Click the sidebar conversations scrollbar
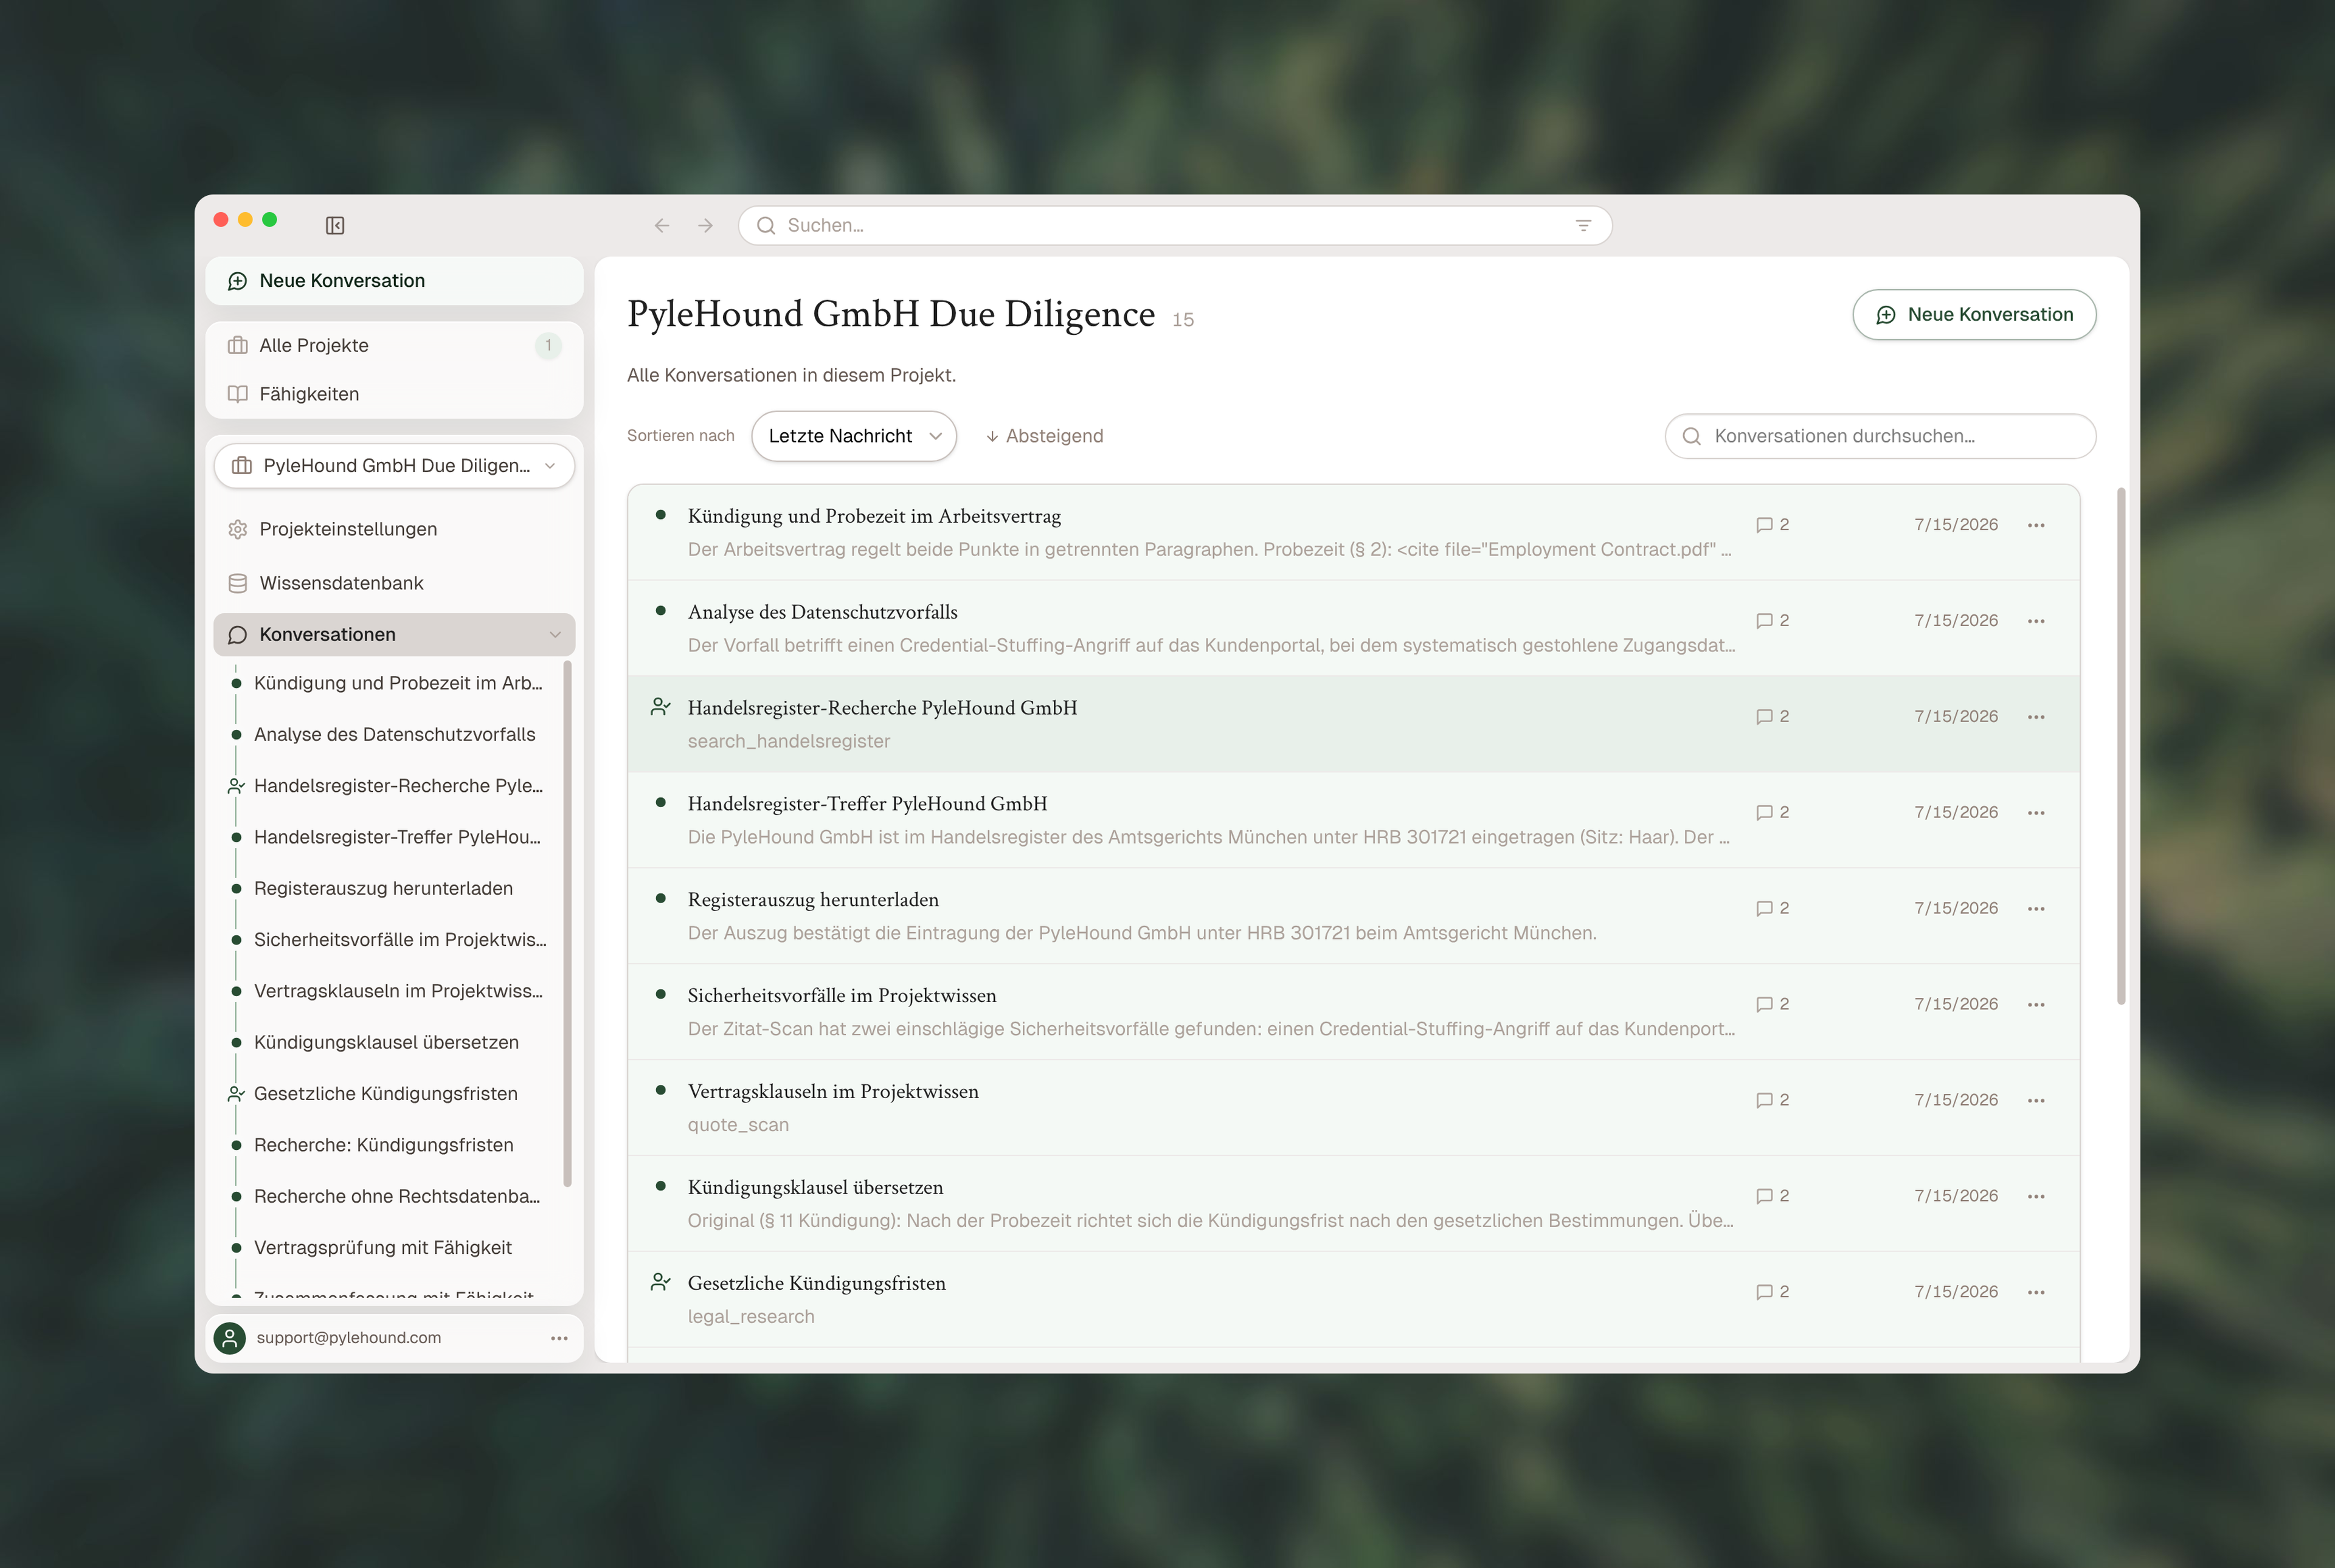Screen dimensions: 2335x1568 (x=567, y=924)
